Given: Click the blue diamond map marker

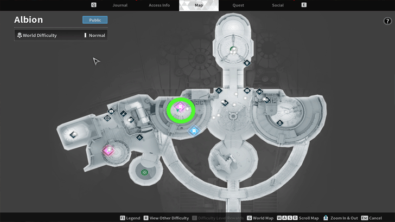Looking at the screenshot, I should tap(194, 130).
